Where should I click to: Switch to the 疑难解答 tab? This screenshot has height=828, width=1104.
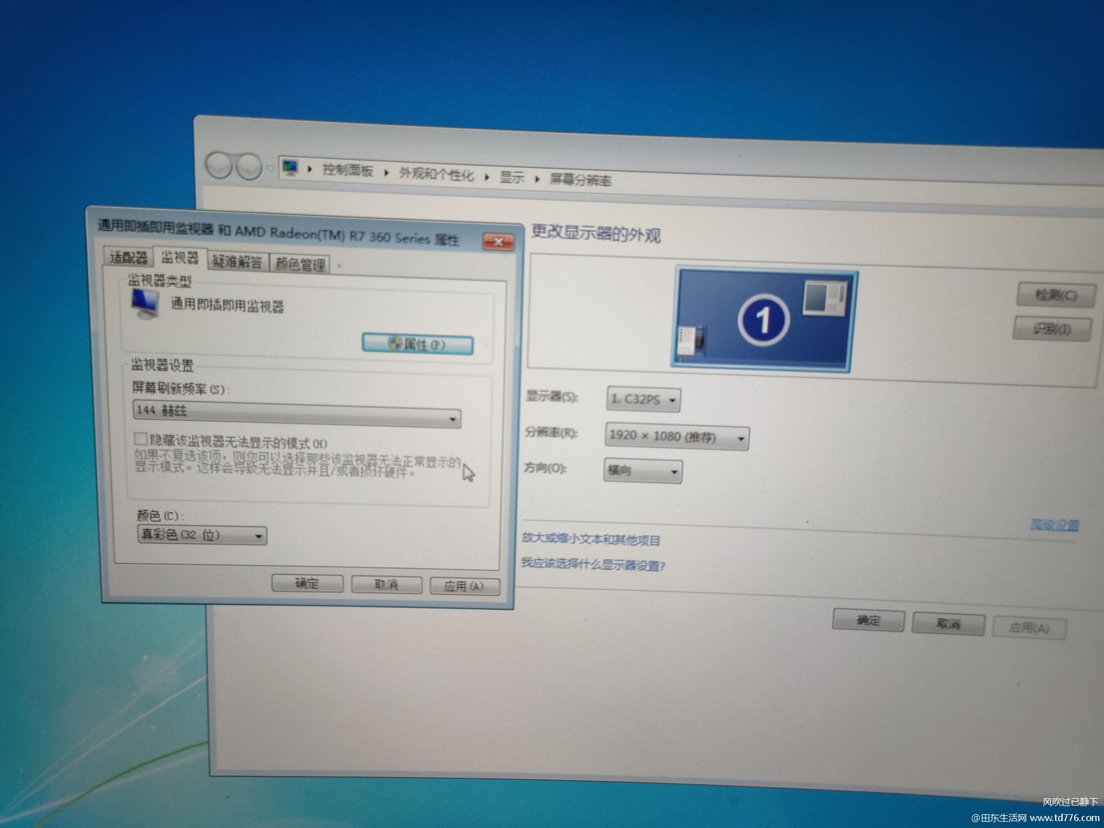point(237,262)
